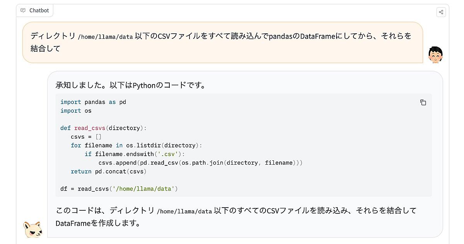Click the llama bot avatar
The height and width of the screenshot is (244, 464).
coord(32,229)
